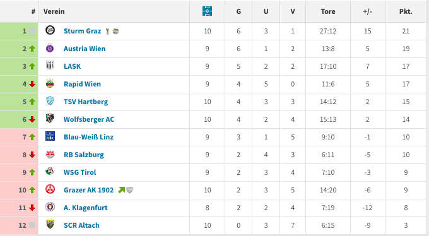Click the Rapid Wien club crest
The width and height of the screenshot is (429, 236).
coord(50,83)
